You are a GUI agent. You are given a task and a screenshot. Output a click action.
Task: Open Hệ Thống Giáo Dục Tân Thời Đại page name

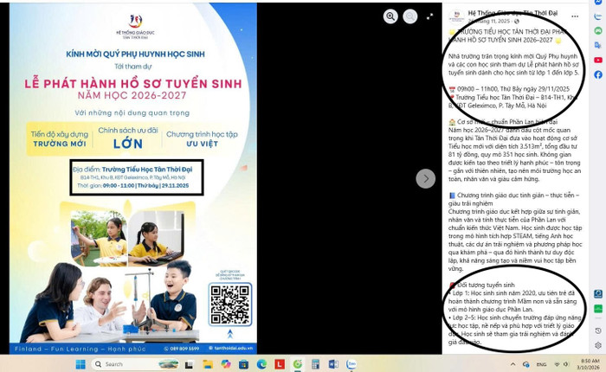click(513, 13)
